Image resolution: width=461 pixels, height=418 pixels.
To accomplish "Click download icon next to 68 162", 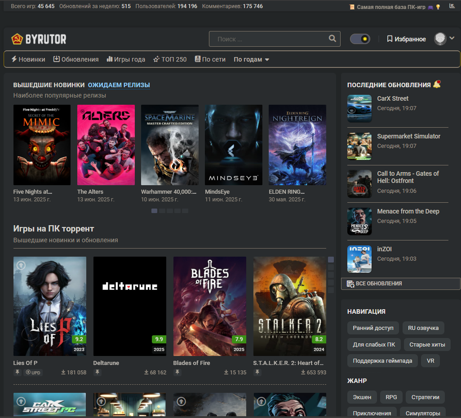I will [146, 372].
